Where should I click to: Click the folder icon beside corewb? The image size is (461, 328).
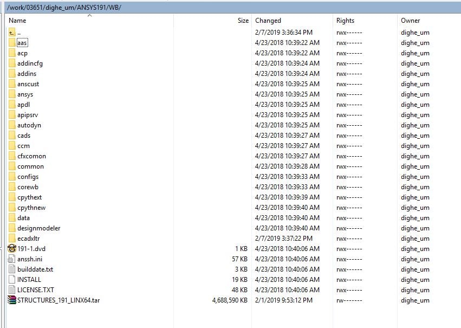pyautogui.click(x=12, y=187)
